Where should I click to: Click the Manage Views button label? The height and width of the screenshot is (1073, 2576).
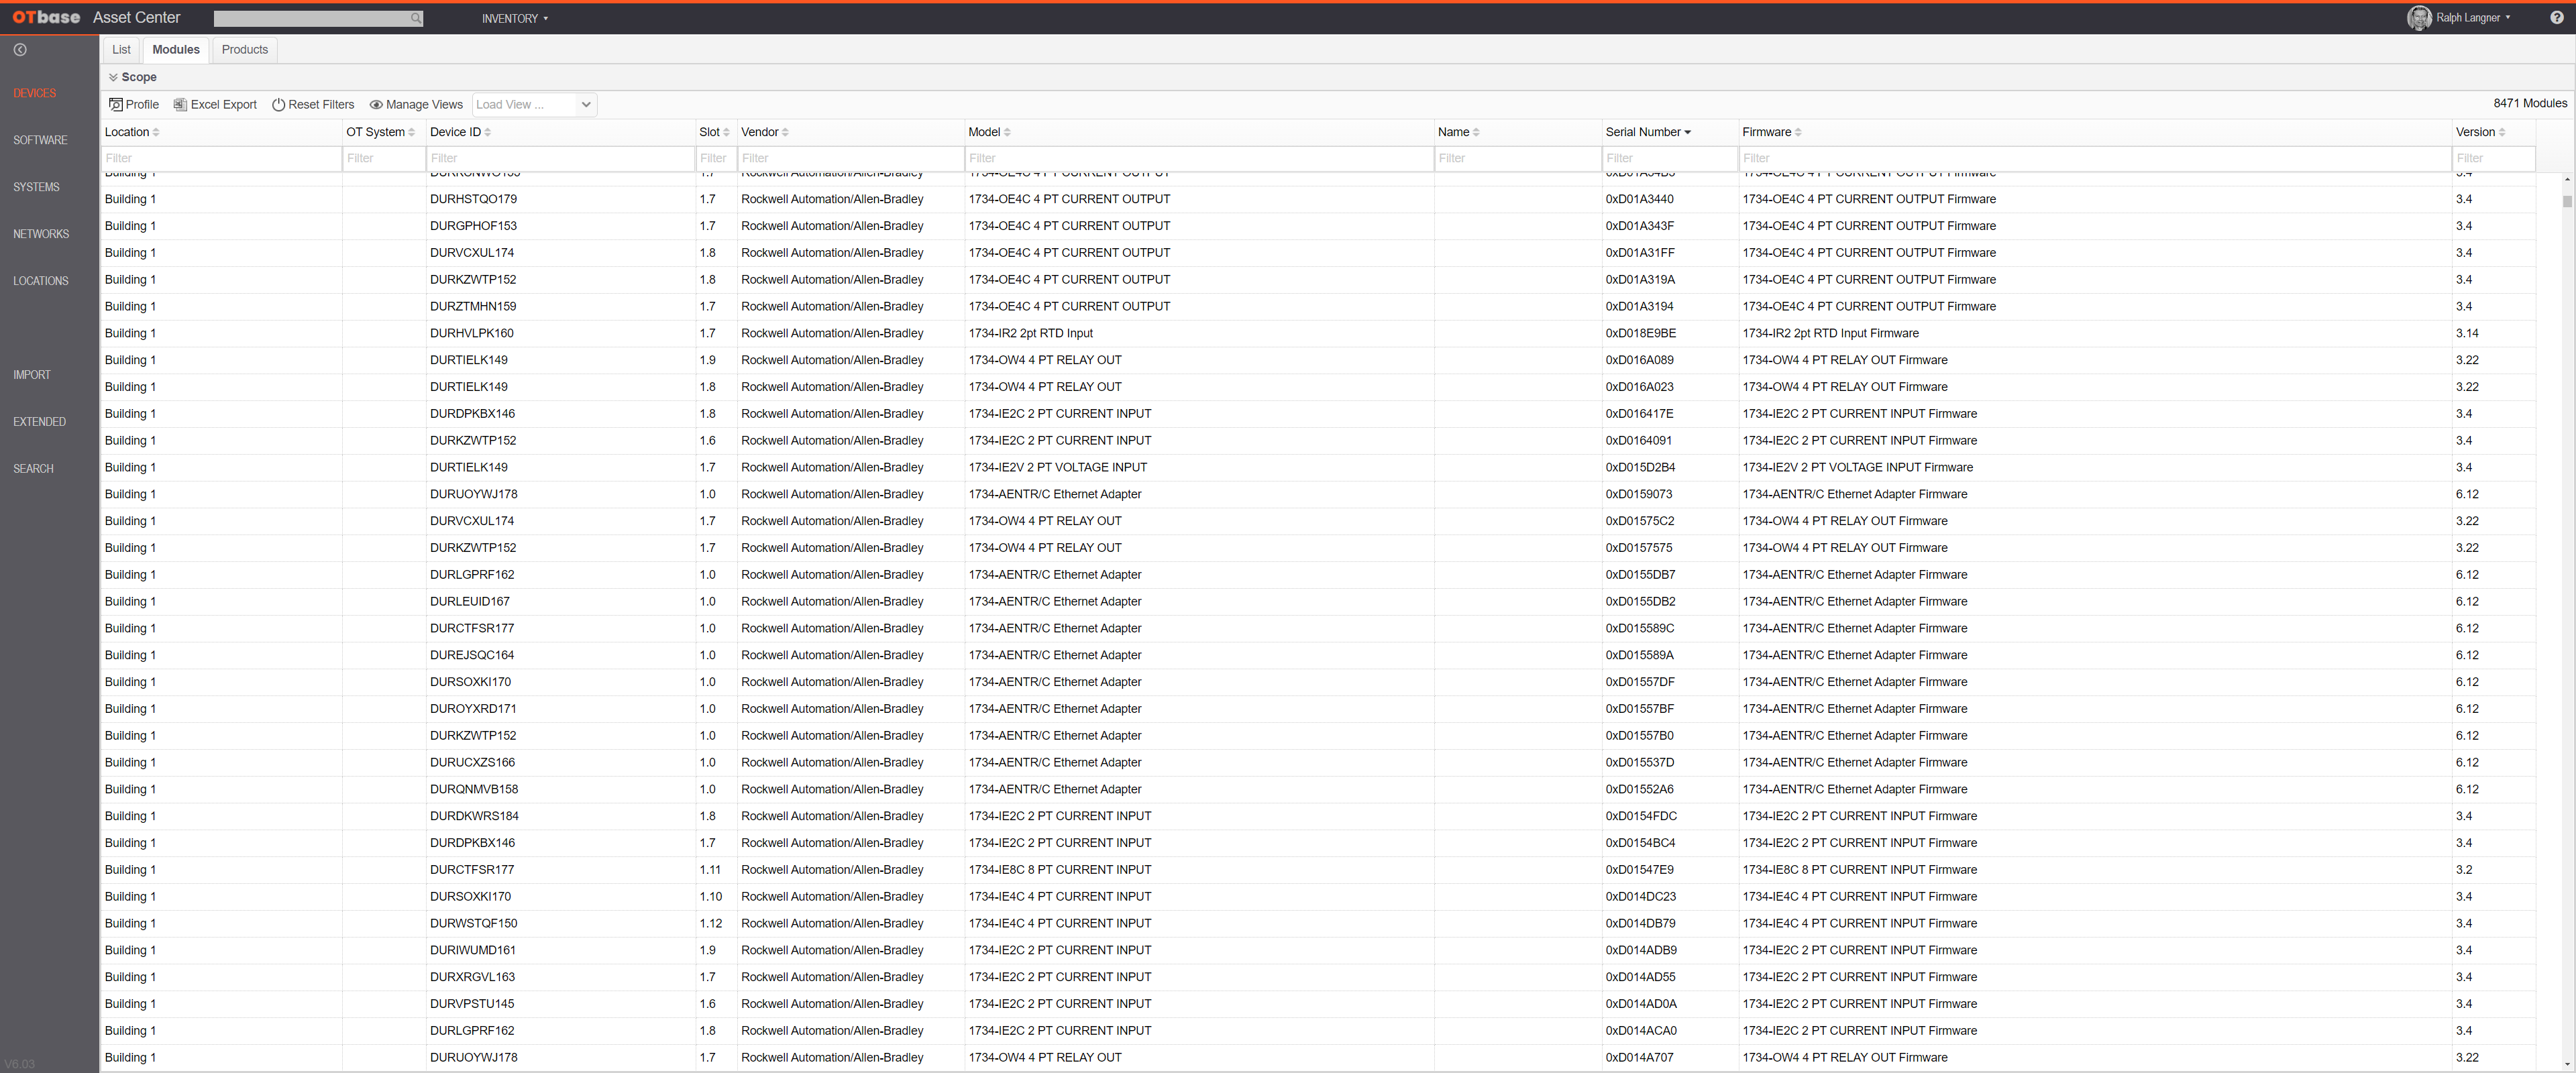424,104
